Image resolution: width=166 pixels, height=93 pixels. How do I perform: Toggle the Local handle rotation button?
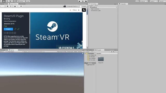point(27,1)
